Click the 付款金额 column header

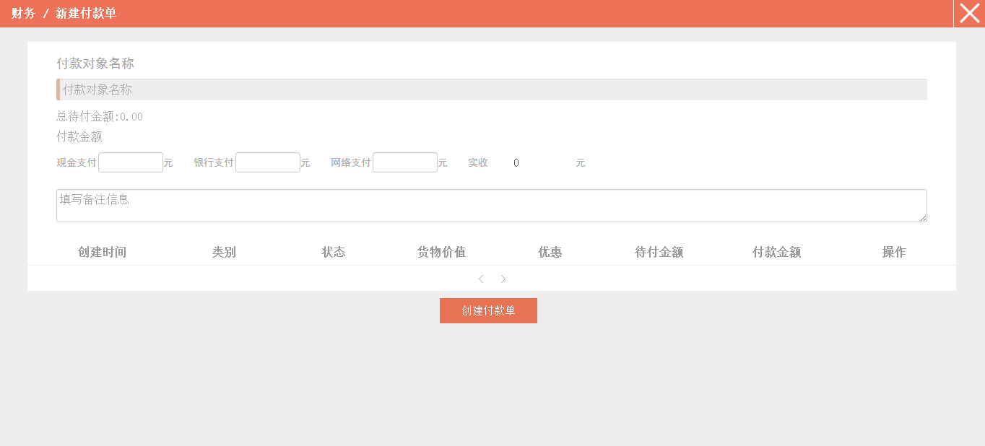tap(776, 252)
